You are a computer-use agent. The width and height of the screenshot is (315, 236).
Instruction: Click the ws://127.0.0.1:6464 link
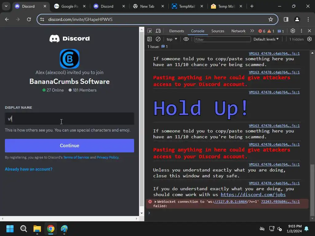[x=230, y=202]
